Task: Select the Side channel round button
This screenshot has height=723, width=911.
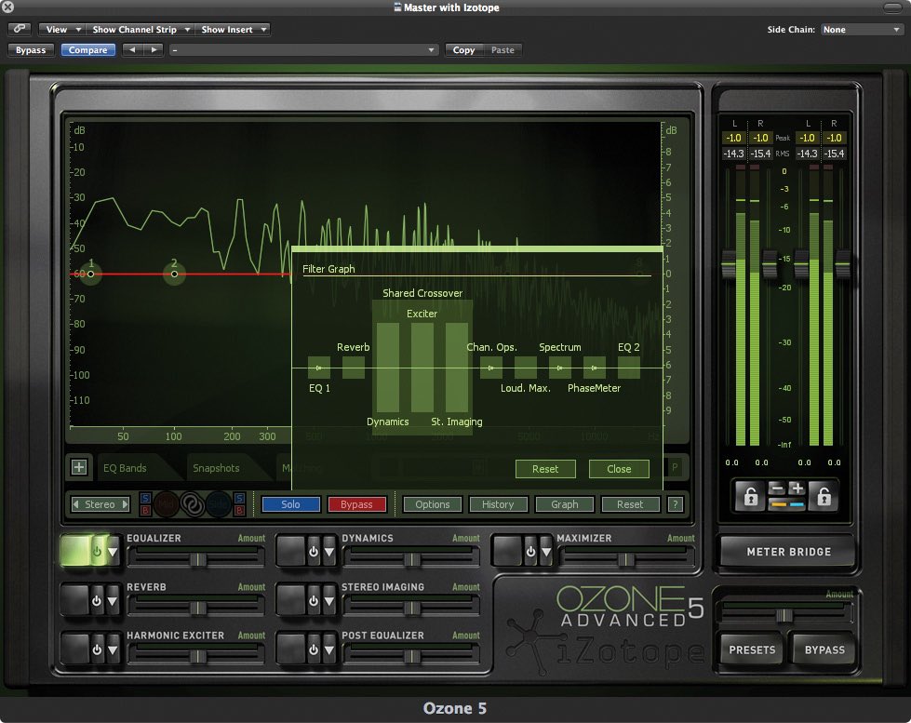Action: tap(219, 504)
